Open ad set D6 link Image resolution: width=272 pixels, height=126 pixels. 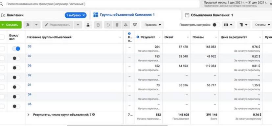click(x=30, y=65)
